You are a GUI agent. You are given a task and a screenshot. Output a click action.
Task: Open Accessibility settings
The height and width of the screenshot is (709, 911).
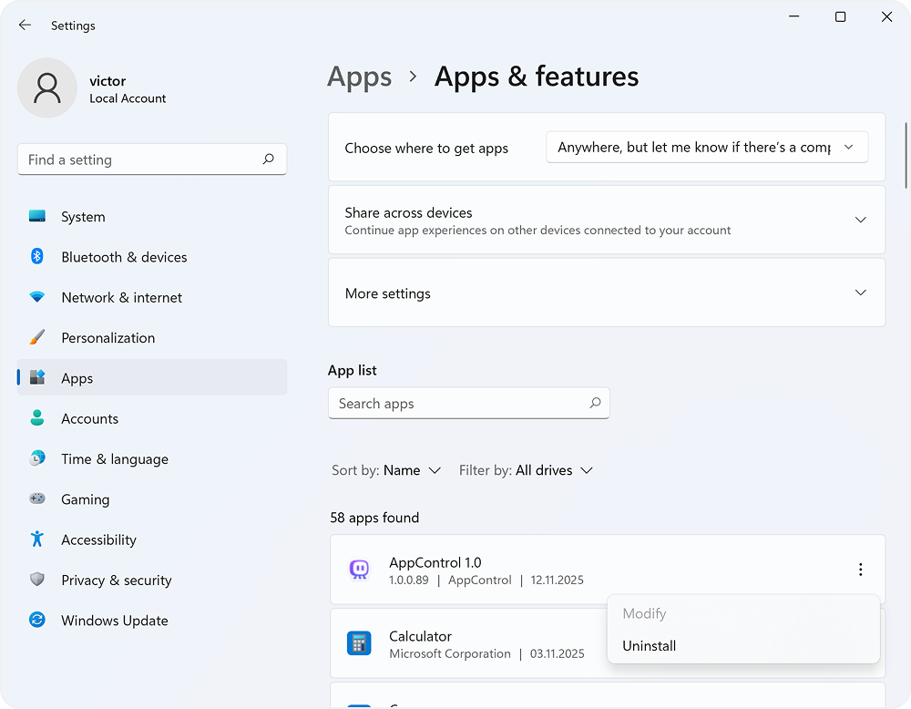98,539
